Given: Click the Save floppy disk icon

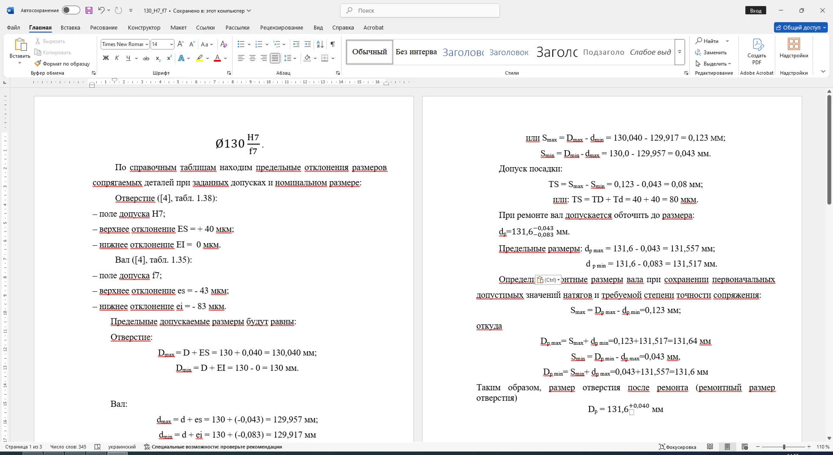Looking at the screenshot, I should point(89,10).
